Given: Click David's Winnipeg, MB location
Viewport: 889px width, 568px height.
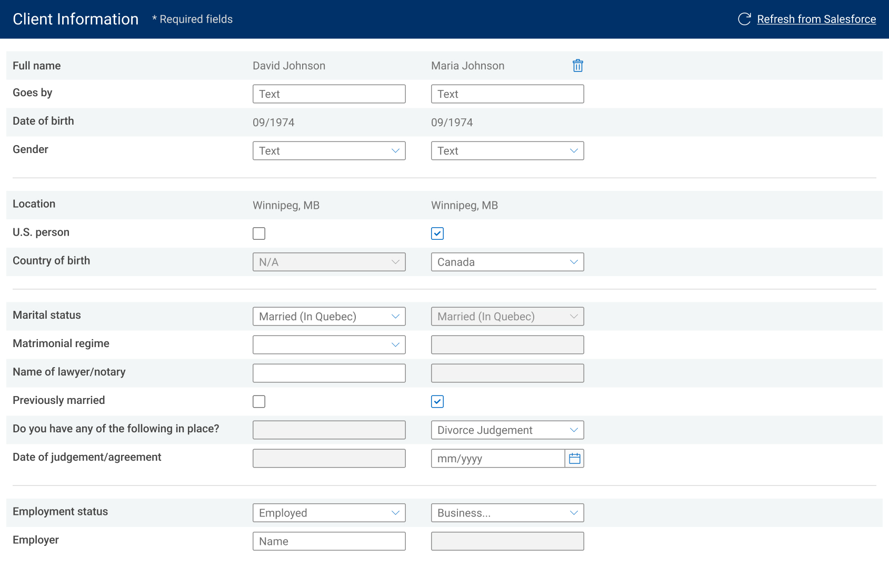Looking at the screenshot, I should 286,206.
